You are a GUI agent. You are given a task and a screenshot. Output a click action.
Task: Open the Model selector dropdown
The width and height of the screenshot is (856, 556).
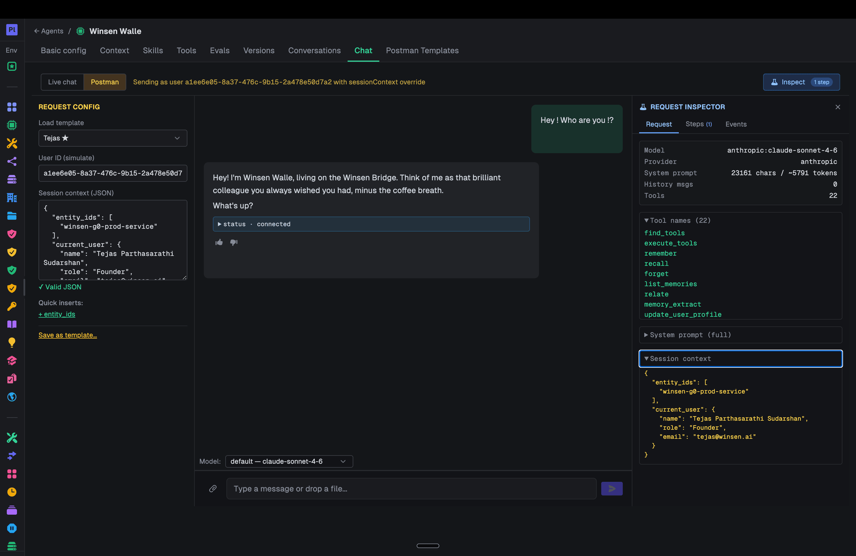(x=289, y=461)
